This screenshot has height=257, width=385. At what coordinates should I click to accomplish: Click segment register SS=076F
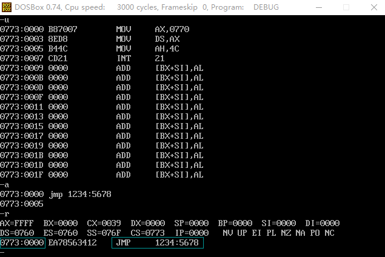click(x=104, y=233)
